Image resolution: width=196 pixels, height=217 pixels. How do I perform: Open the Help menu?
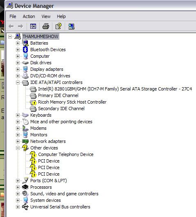[x=61, y=16]
